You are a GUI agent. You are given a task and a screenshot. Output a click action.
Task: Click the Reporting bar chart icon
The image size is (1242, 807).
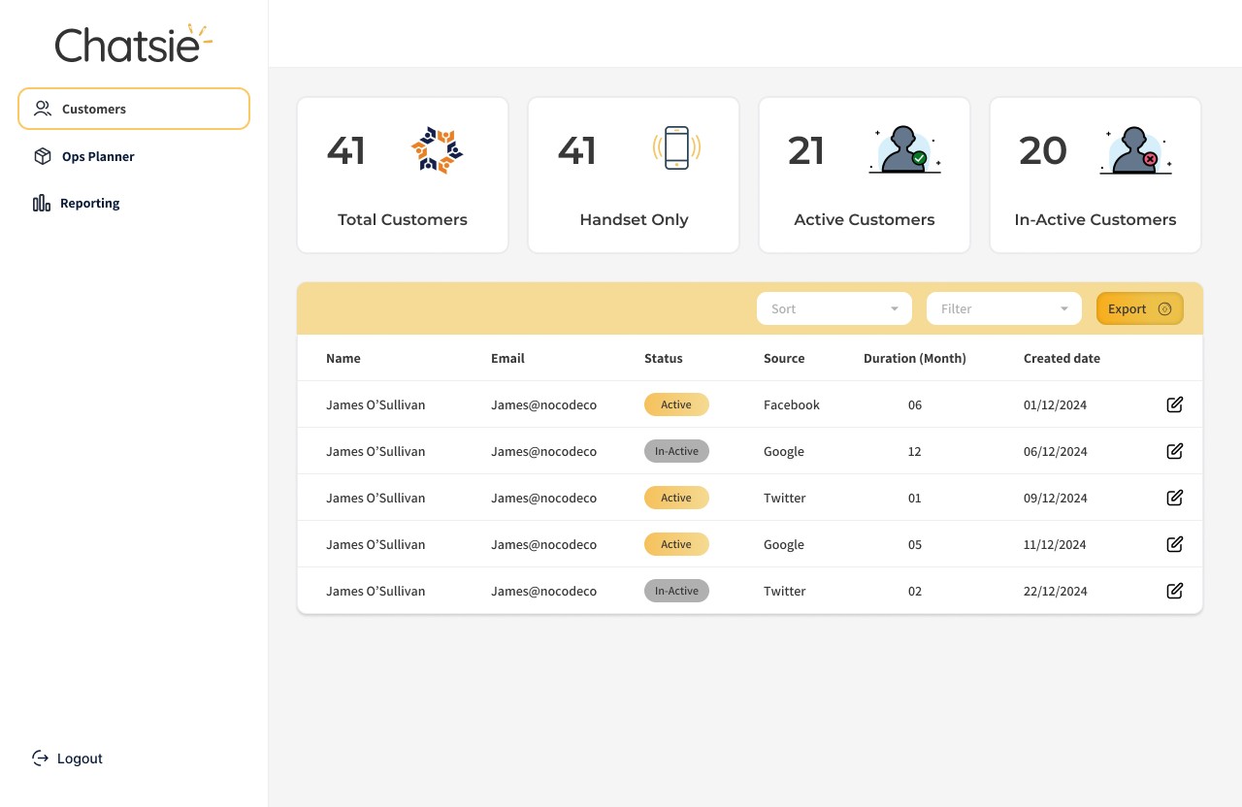[42, 203]
